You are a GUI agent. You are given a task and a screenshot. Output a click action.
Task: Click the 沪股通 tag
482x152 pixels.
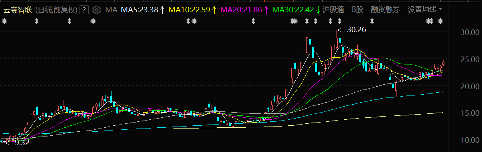pyautogui.click(x=333, y=10)
